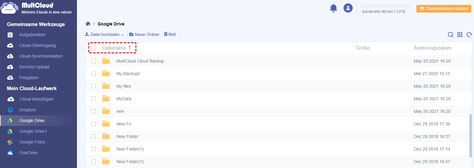Expand the Datei hochladen dropdown arrow
This screenshot has height=168, width=474.
click(122, 35)
